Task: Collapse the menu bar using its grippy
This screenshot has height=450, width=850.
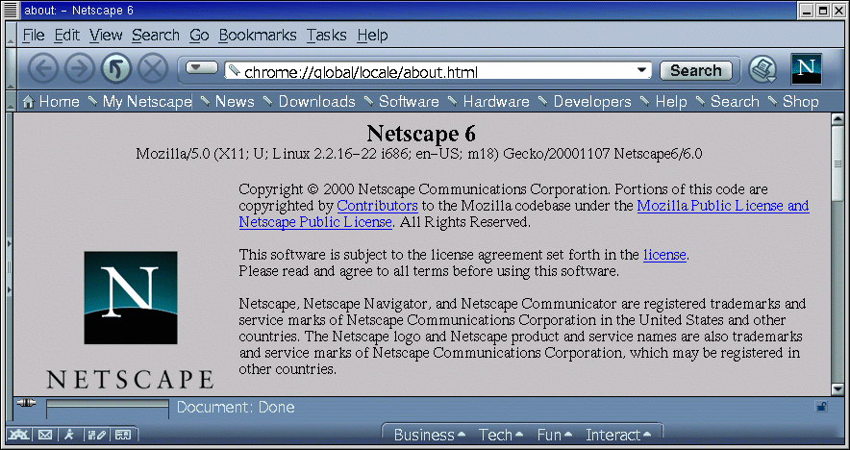Action: pyautogui.click(x=11, y=35)
